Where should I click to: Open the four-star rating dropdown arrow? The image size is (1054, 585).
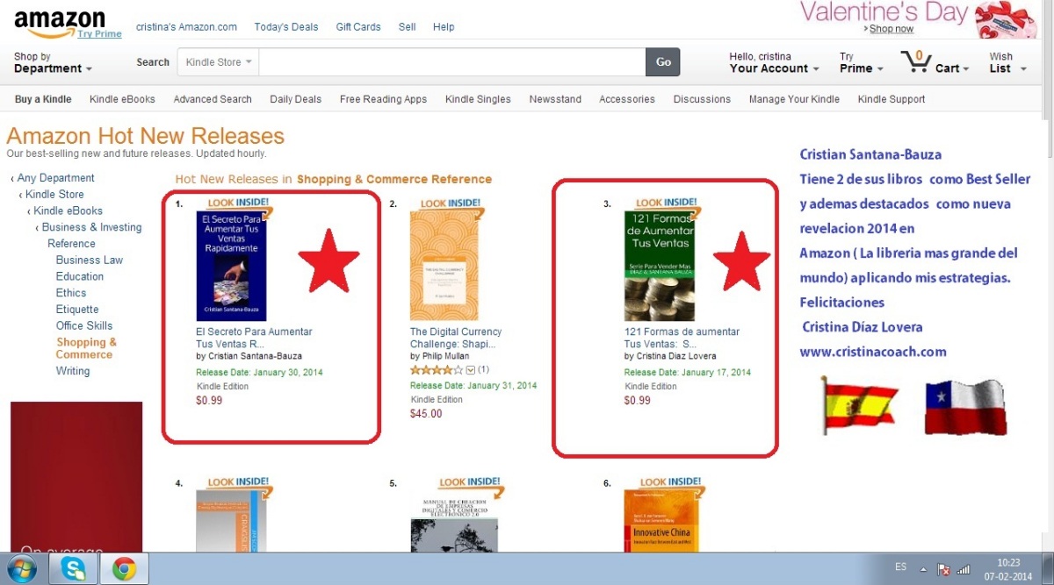(471, 370)
